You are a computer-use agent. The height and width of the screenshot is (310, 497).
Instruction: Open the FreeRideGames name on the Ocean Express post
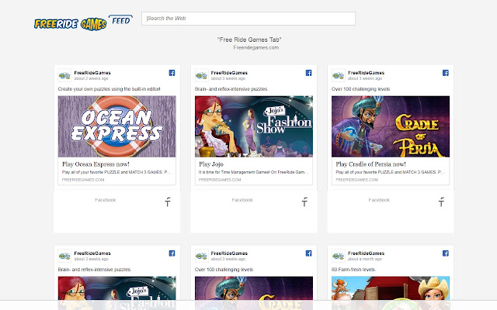click(x=92, y=73)
